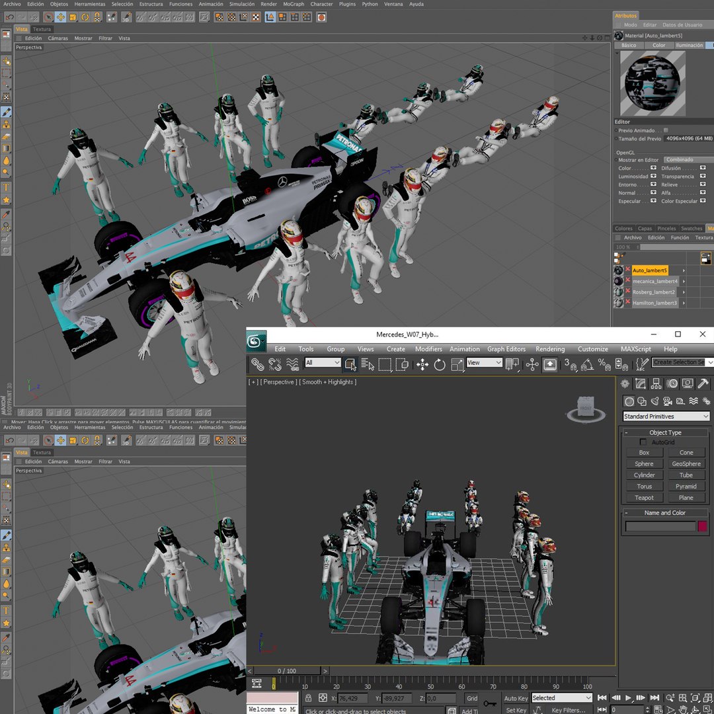Toggle the 3D Snaps icon

click(x=570, y=364)
